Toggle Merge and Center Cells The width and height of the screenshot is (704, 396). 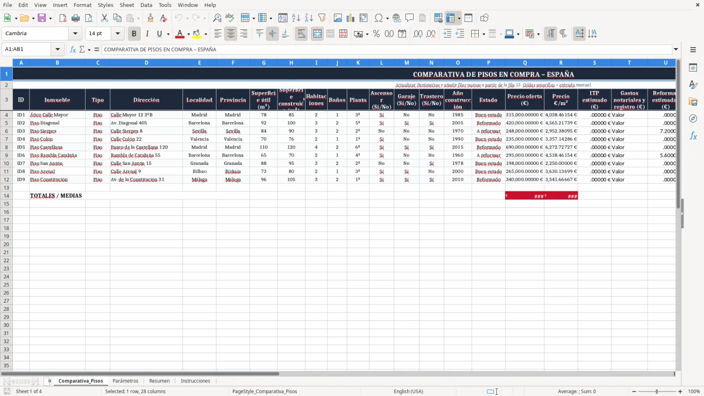point(317,34)
